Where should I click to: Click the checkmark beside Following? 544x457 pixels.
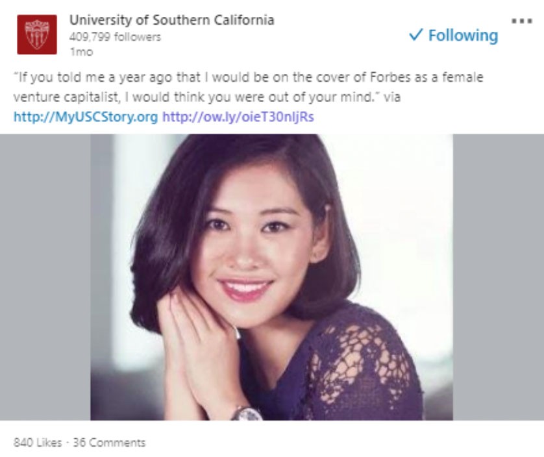pyautogui.click(x=416, y=35)
